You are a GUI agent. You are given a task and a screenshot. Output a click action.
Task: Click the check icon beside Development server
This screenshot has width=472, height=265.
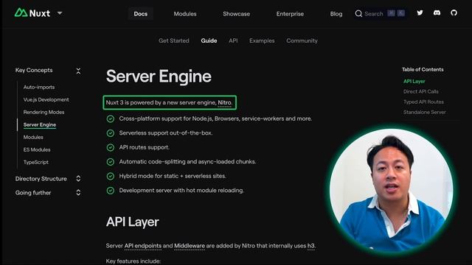(x=111, y=191)
